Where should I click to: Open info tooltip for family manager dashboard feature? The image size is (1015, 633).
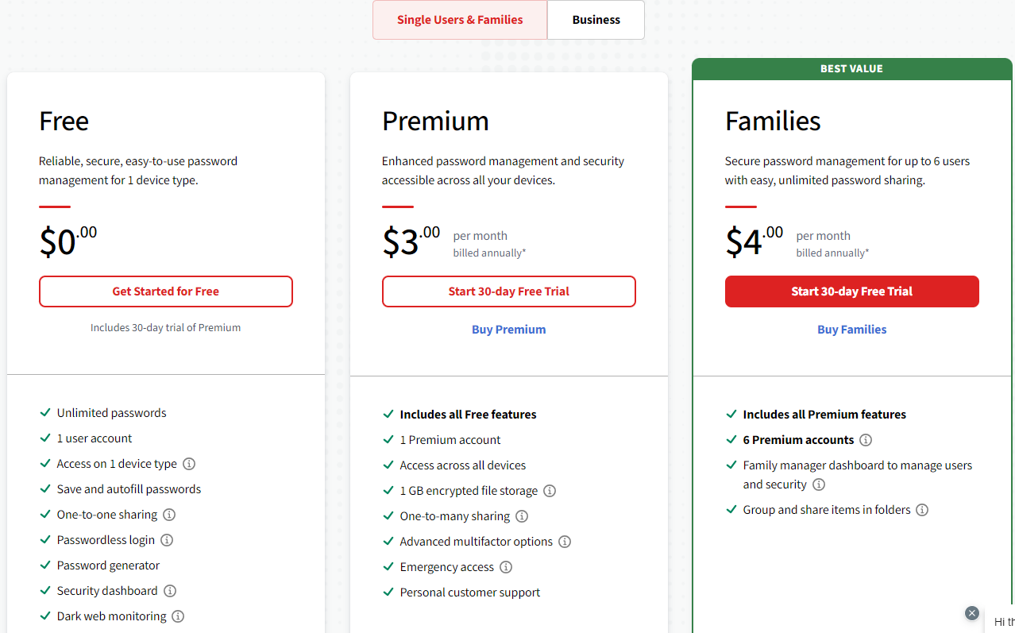818,484
